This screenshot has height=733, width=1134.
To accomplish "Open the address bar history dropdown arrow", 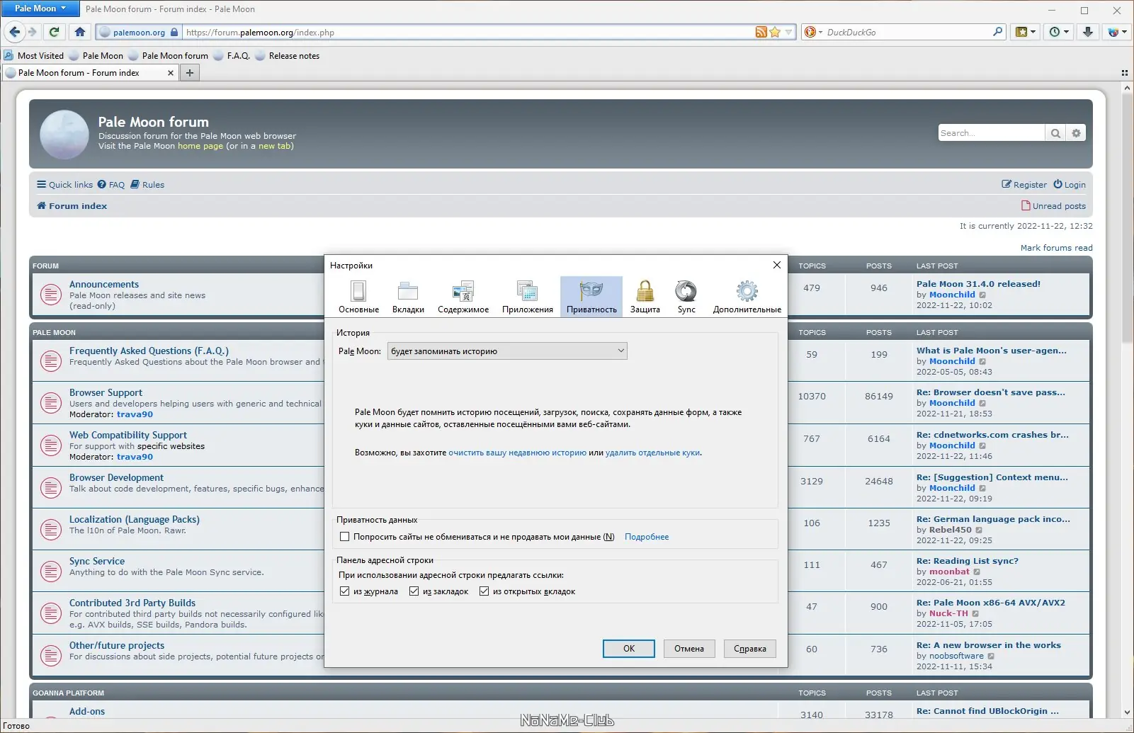I will coord(788,32).
